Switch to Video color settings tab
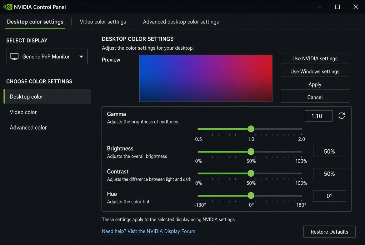 coord(102,22)
